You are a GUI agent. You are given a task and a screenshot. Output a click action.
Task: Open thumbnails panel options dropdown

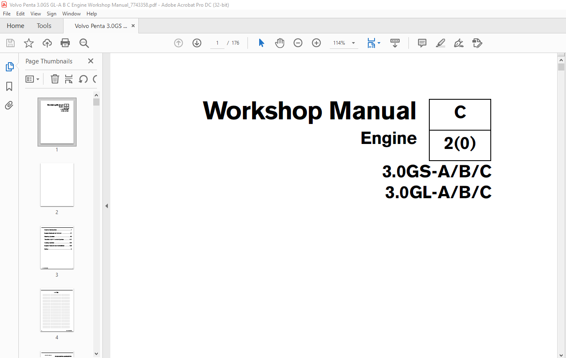point(32,79)
